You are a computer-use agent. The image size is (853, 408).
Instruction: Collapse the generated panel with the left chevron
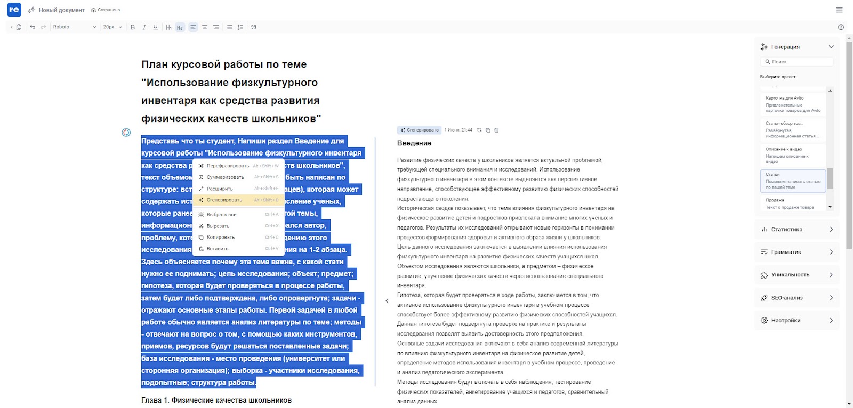[387, 301]
